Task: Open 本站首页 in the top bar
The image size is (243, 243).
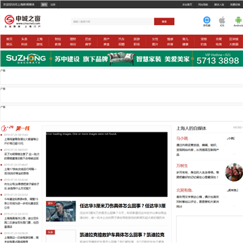Action: tap(187, 5)
